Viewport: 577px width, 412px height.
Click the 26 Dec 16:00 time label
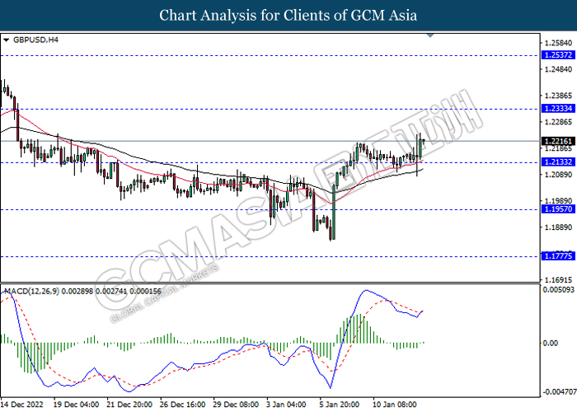pos(183,405)
